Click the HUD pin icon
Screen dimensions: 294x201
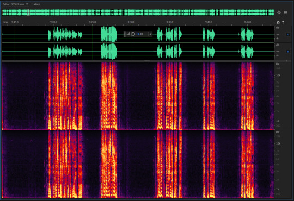pos(150,34)
